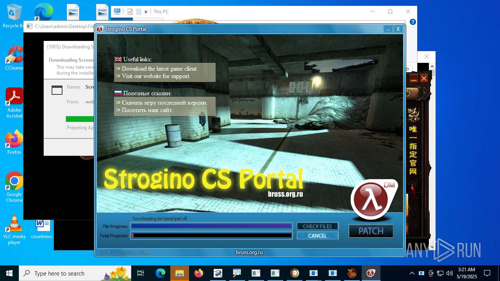Viewport: 500px width, 281px height.
Task: Click the CHECK FILES button
Action: point(317,226)
